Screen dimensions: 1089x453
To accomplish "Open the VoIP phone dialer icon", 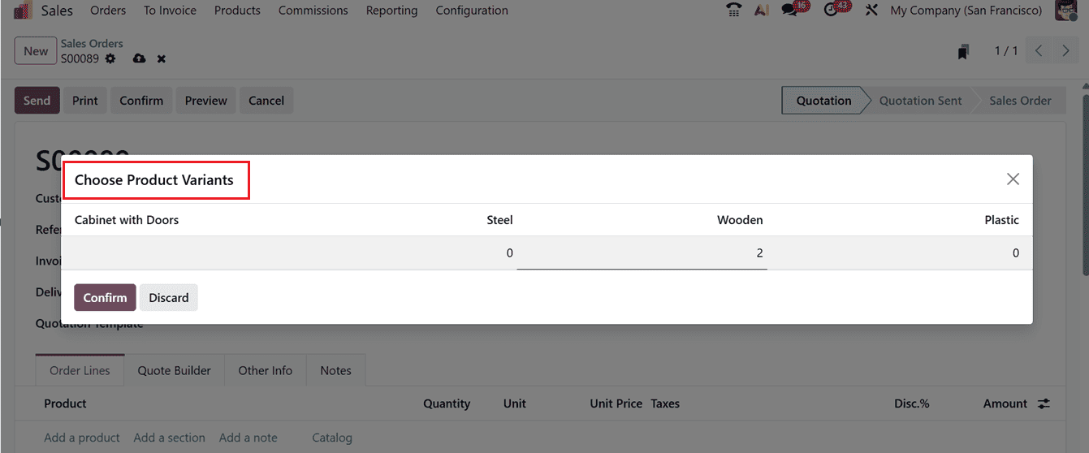I will [x=734, y=11].
